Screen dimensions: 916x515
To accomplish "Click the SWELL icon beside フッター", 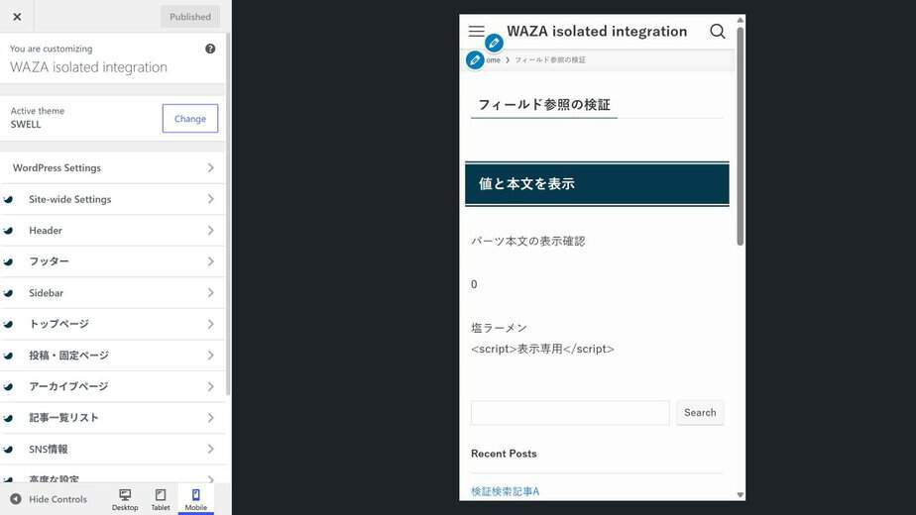I will (9, 261).
